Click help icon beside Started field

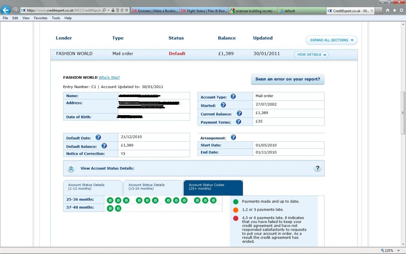(x=223, y=105)
